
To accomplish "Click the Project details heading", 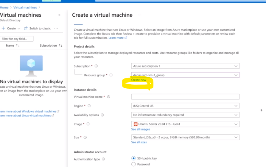I will (84, 47).
